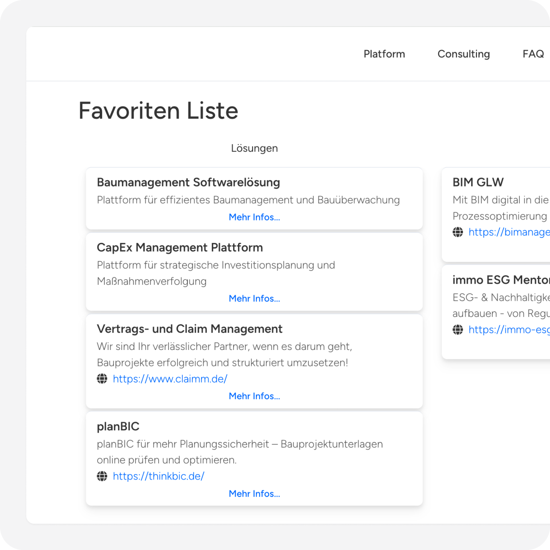This screenshot has height=550, width=550.
Task: Open the FAQ page from the navigation
Action: click(533, 54)
